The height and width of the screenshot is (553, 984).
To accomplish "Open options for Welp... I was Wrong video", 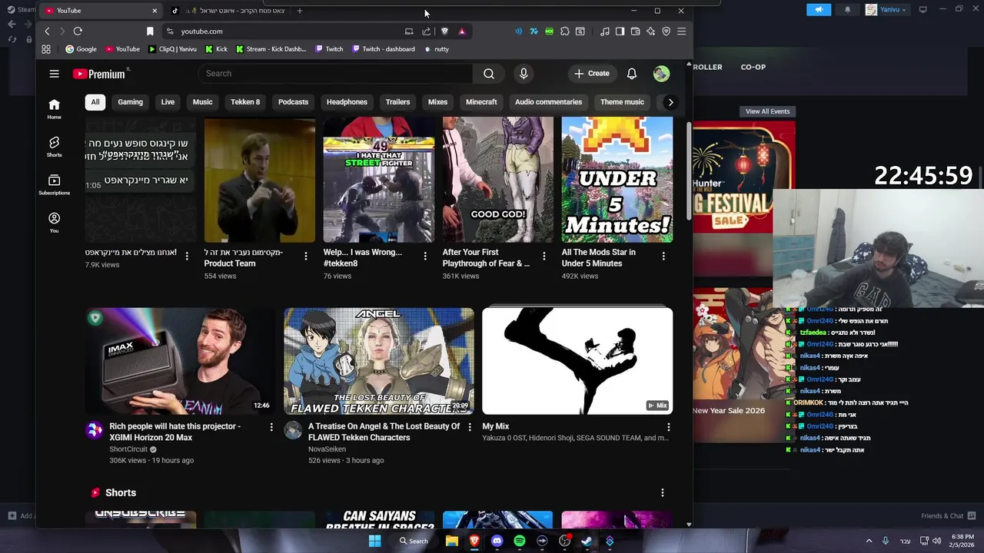I will click(x=425, y=256).
